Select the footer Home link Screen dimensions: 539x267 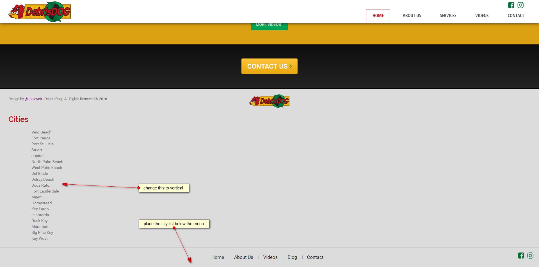pos(218,257)
